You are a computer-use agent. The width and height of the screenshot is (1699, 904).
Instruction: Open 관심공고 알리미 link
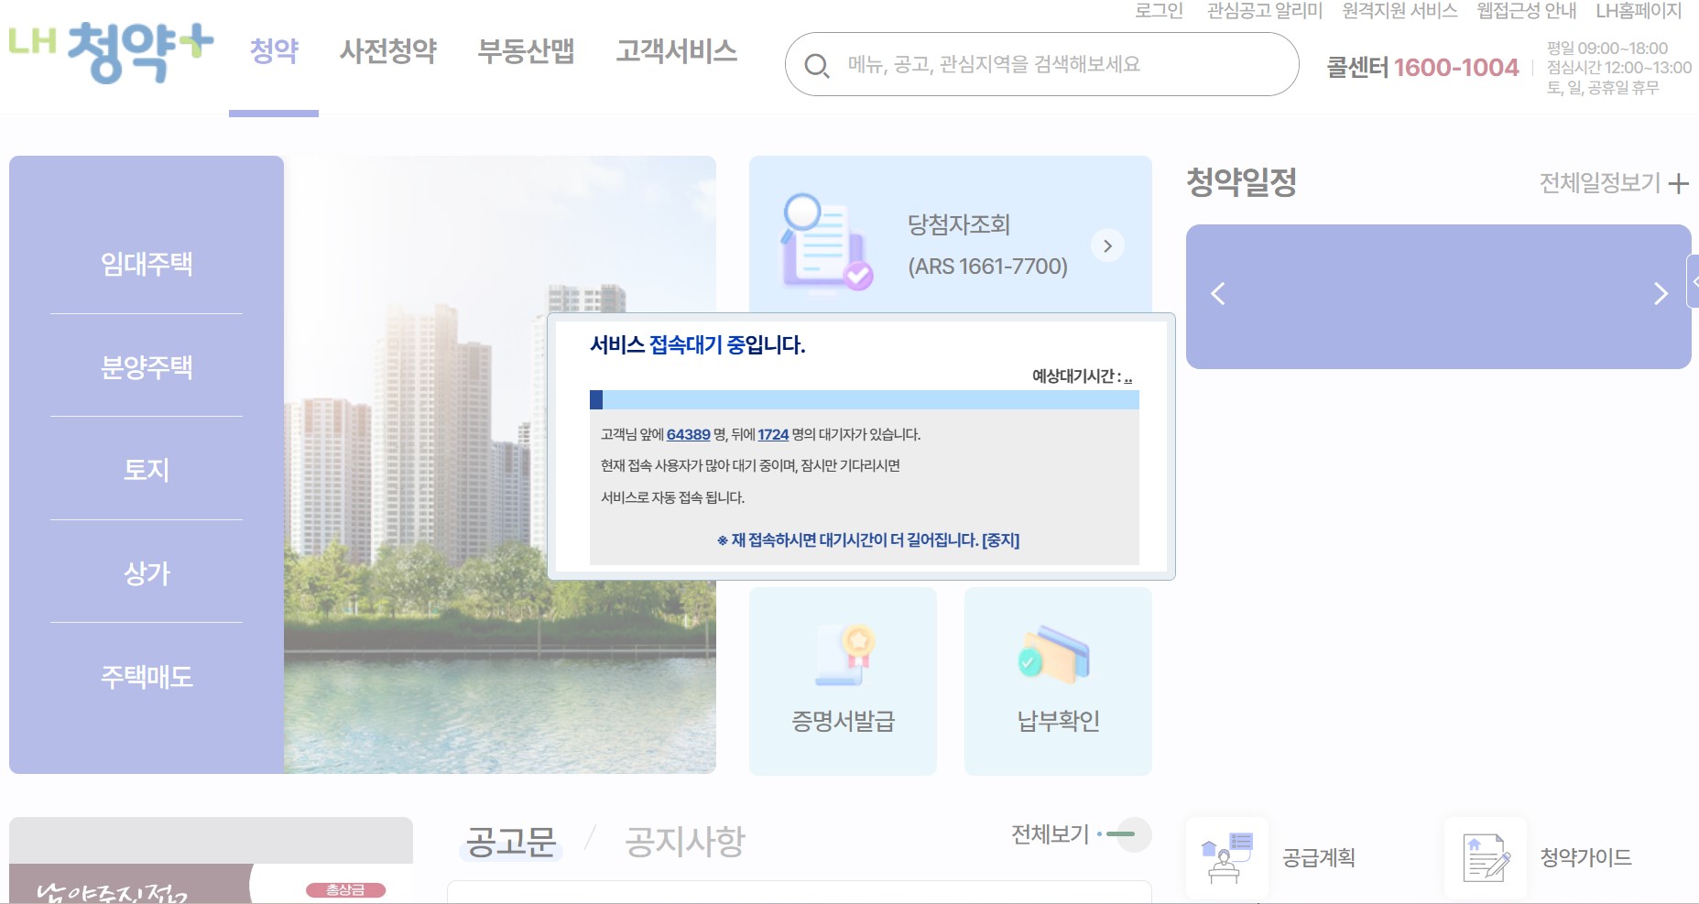coord(1265,11)
